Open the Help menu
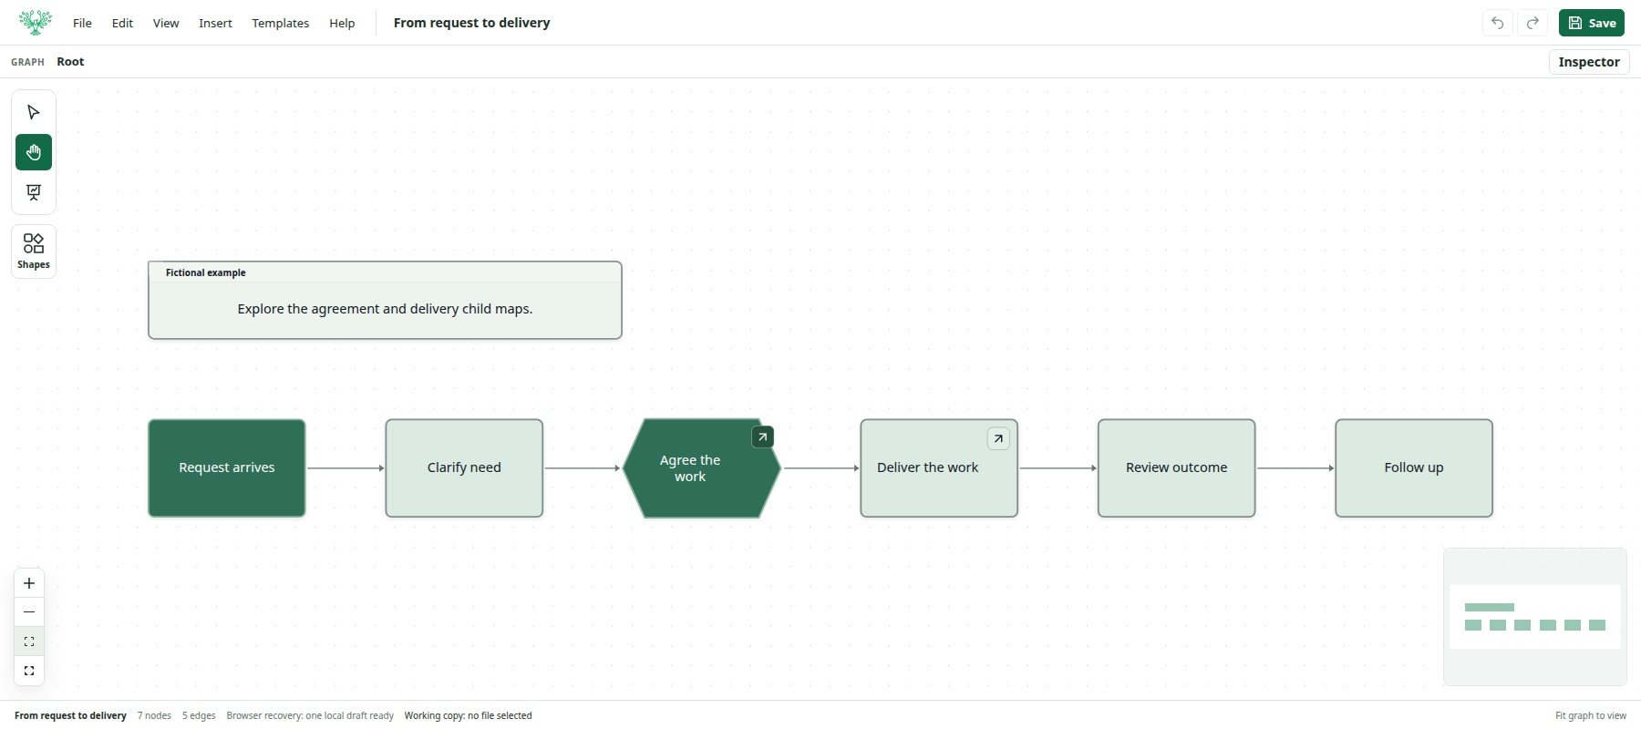1641x729 pixels. point(342,23)
